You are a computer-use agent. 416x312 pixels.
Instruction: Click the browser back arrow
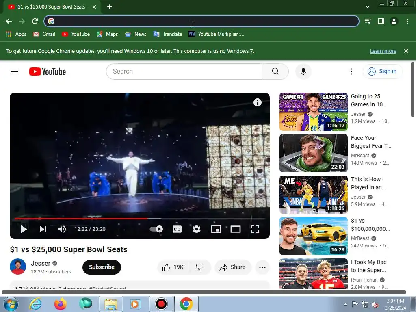click(x=9, y=21)
